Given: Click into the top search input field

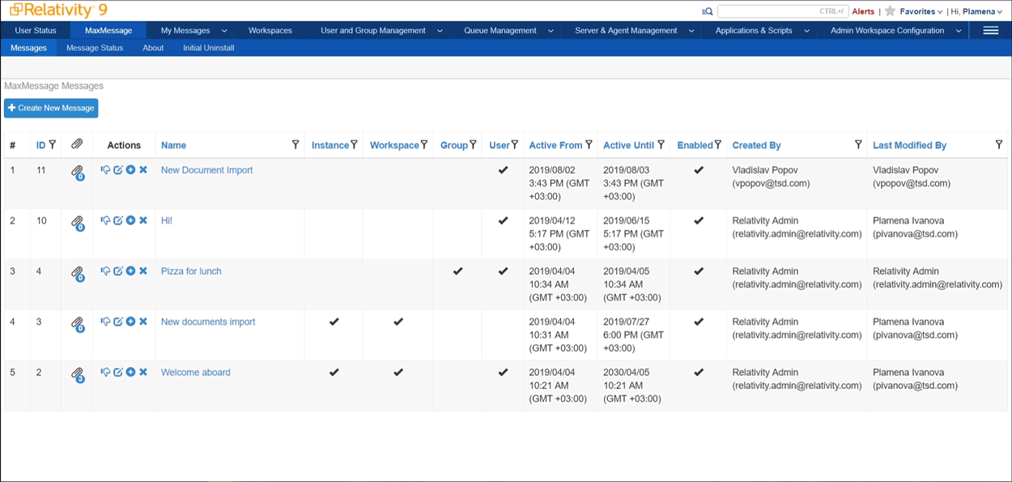Looking at the screenshot, I should [x=781, y=11].
